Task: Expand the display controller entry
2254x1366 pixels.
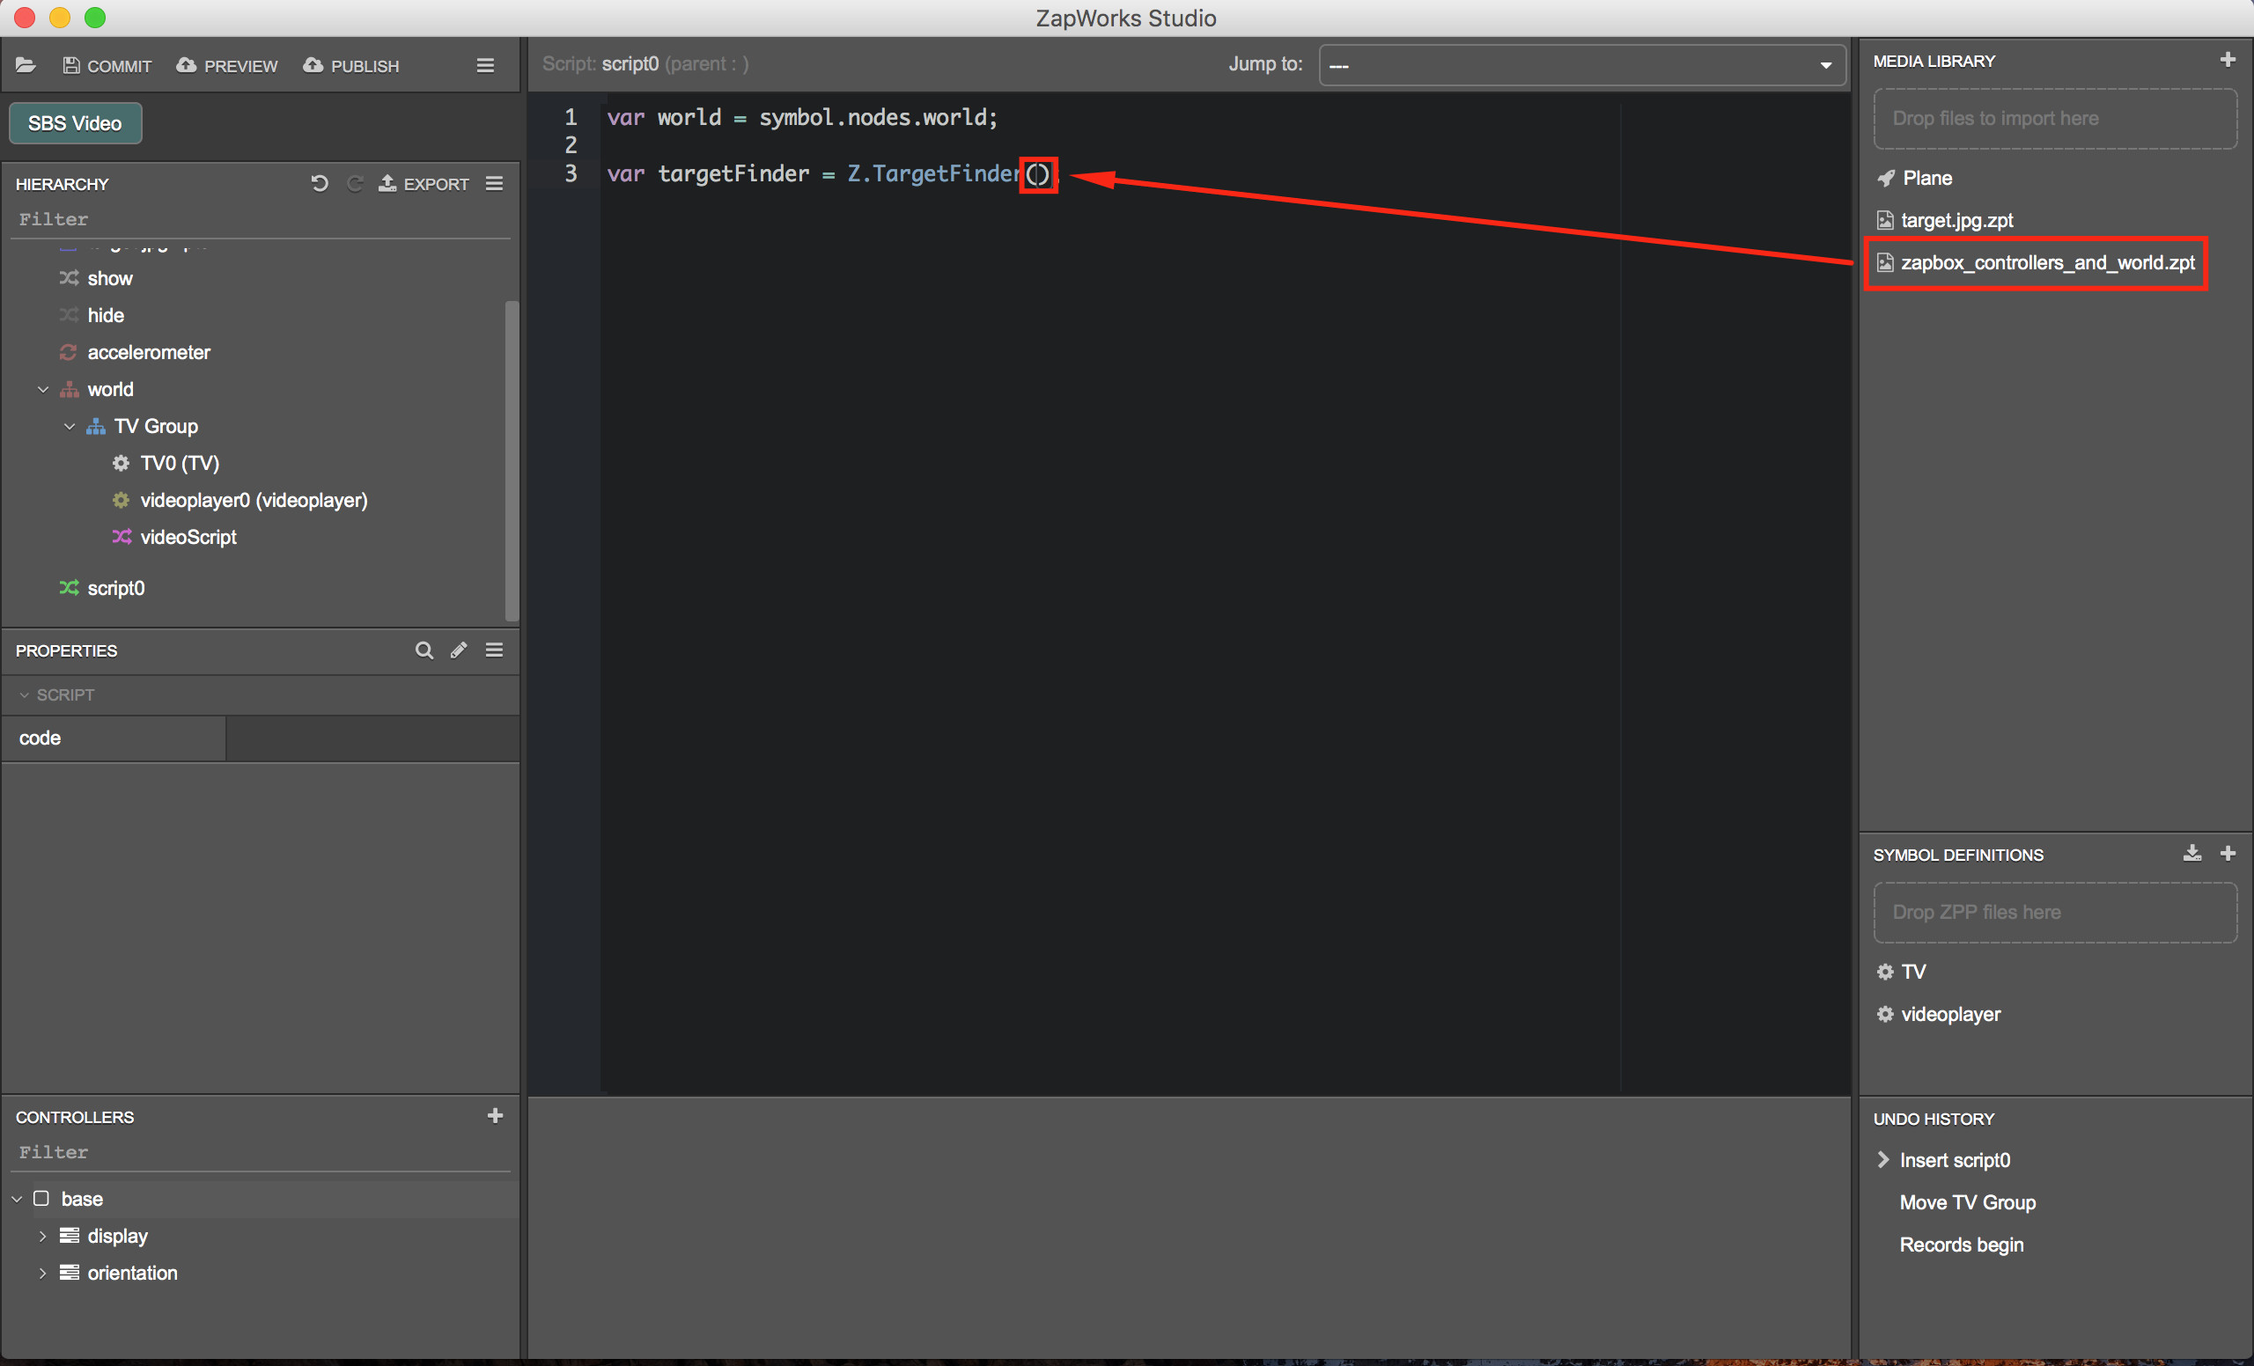Action: 42,1235
